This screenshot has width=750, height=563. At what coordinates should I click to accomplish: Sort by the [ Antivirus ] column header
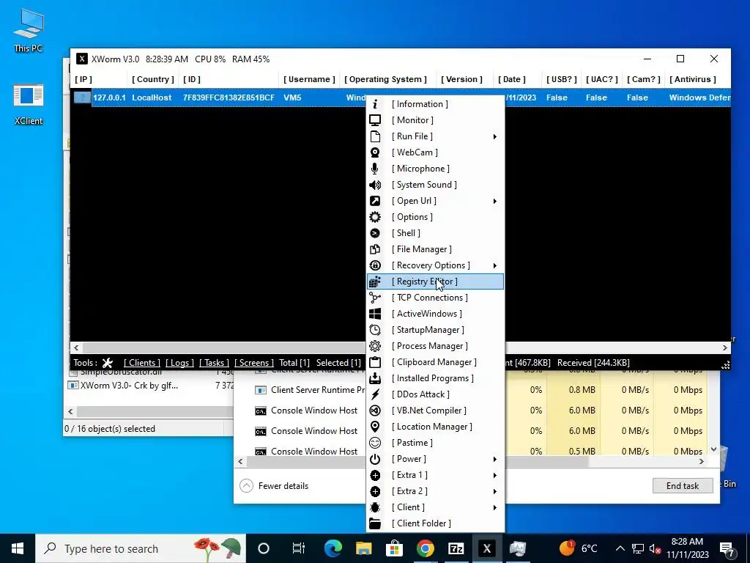(x=693, y=79)
